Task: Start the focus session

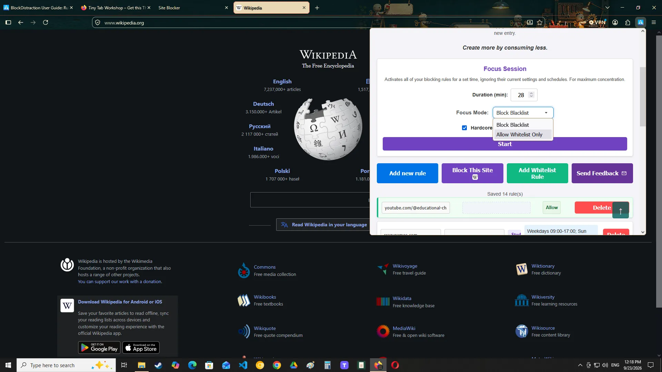Action: point(504,144)
